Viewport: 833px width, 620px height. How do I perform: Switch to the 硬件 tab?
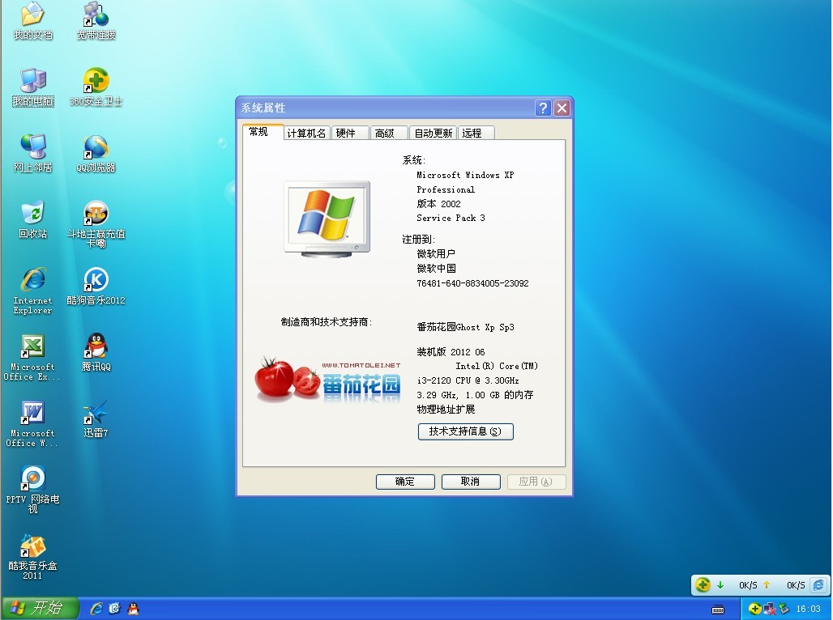pyautogui.click(x=346, y=134)
